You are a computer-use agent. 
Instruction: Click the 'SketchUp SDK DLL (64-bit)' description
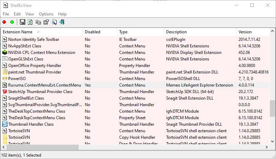coord(190,92)
